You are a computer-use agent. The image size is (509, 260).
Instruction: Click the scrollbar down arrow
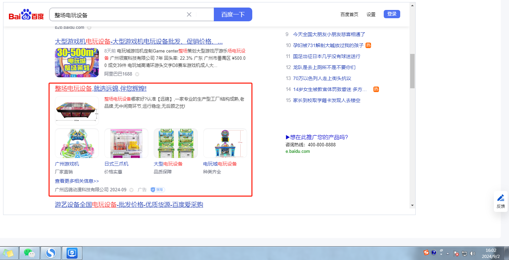click(412, 205)
